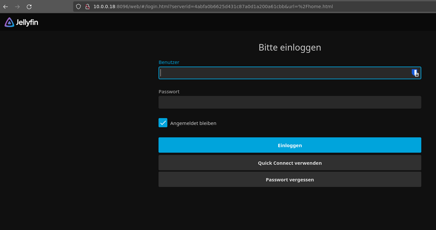Click the insecure connection padlock icon
Screen dimensions: 436x230
point(87,7)
